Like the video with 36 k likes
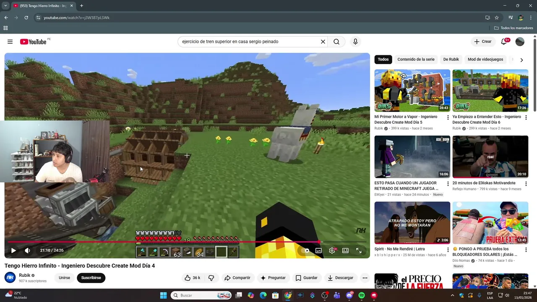 click(192, 278)
